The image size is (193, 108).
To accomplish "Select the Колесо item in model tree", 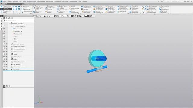I will click(x=15, y=59).
